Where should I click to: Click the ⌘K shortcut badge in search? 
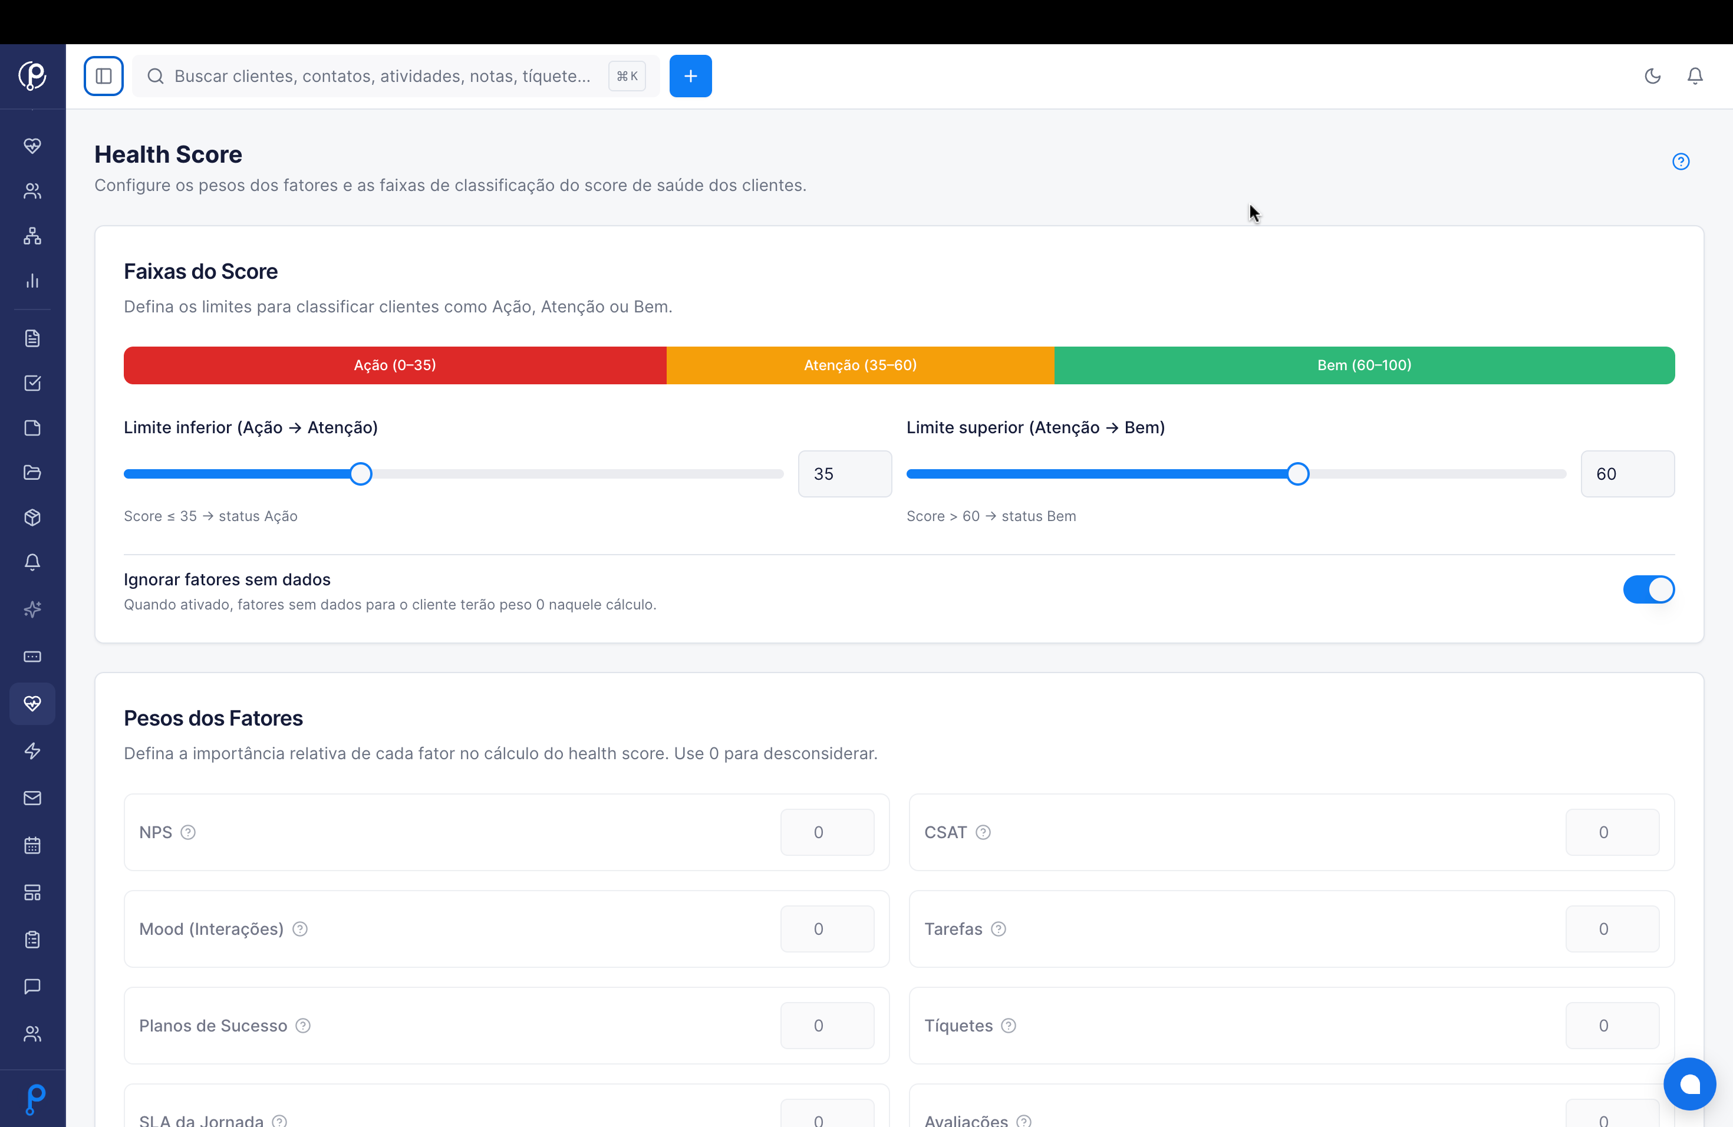click(x=627, y=75)
